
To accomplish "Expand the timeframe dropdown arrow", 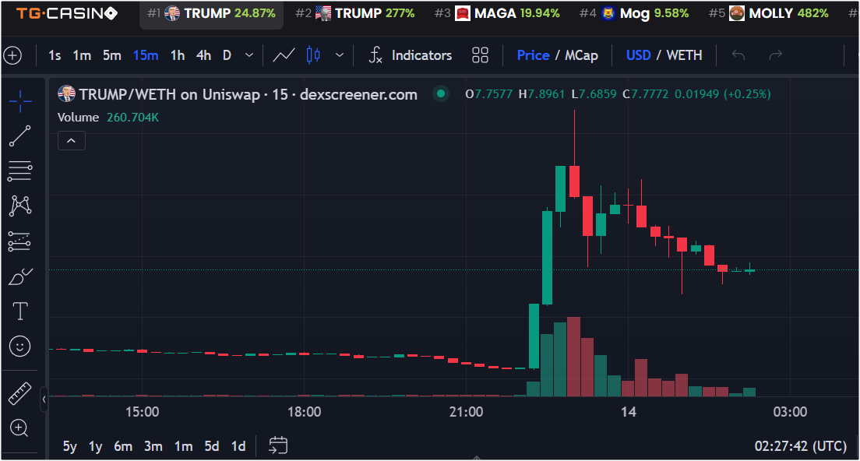I will click(249, 55).
